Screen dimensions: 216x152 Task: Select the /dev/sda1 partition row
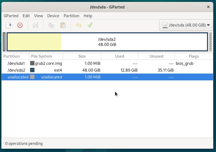[107, 63]
